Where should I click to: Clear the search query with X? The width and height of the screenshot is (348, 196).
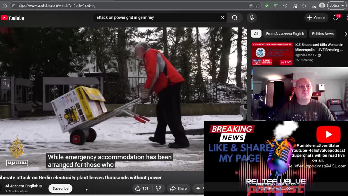click(223, 17)
